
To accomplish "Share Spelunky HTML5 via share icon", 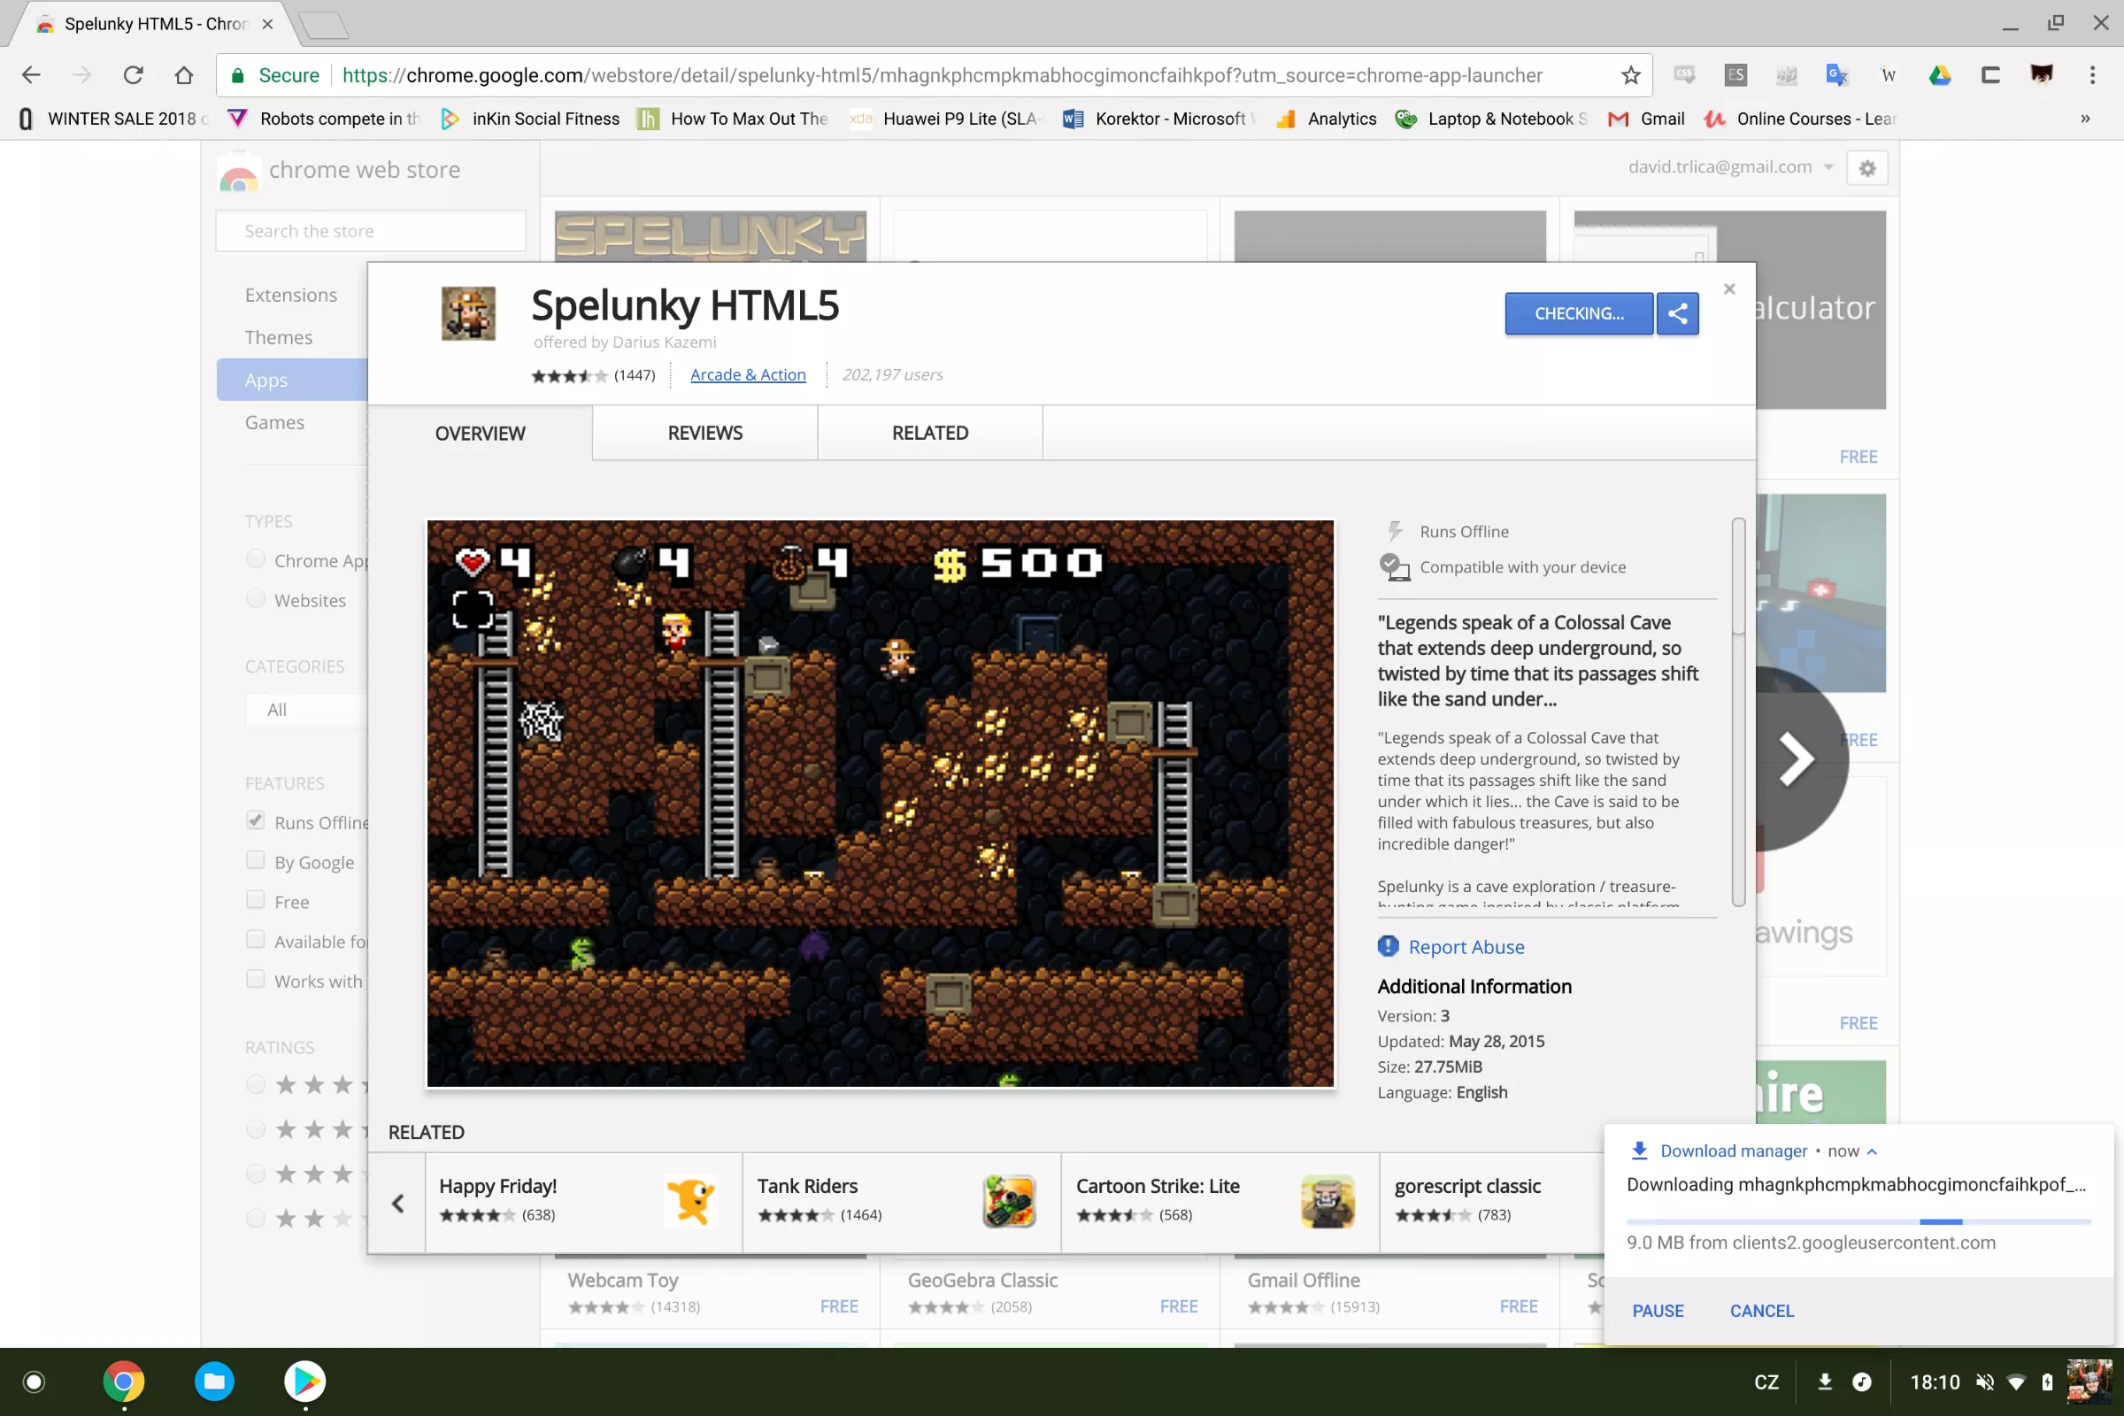I will click(x=1678, y=313).
